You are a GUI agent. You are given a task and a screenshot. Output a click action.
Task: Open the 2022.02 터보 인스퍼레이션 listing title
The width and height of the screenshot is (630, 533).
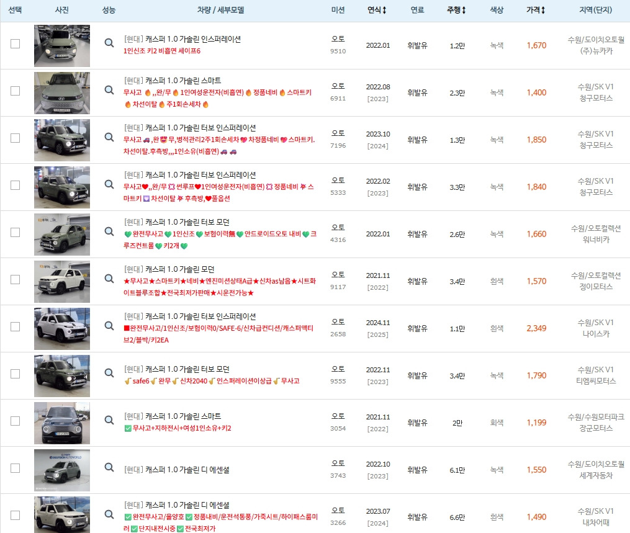click(190, 175)
